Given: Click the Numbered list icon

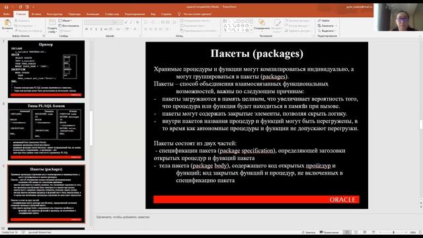Looking at the screenshot, I should (154, 22).
